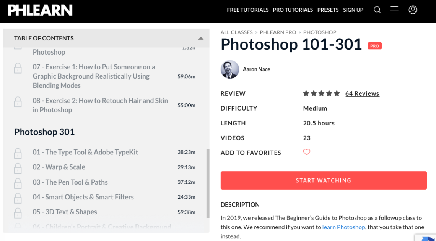Open lesson 03 - The Pen Tool & Paths

[70, 182]
